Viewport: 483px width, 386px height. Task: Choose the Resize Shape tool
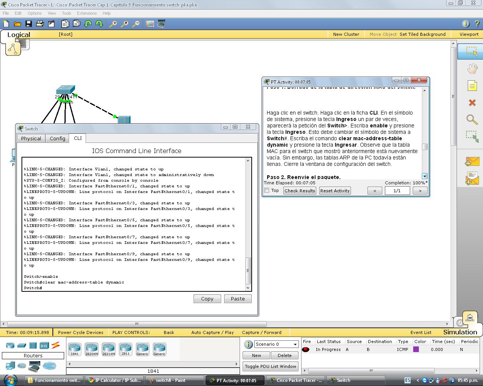[472, 136]
